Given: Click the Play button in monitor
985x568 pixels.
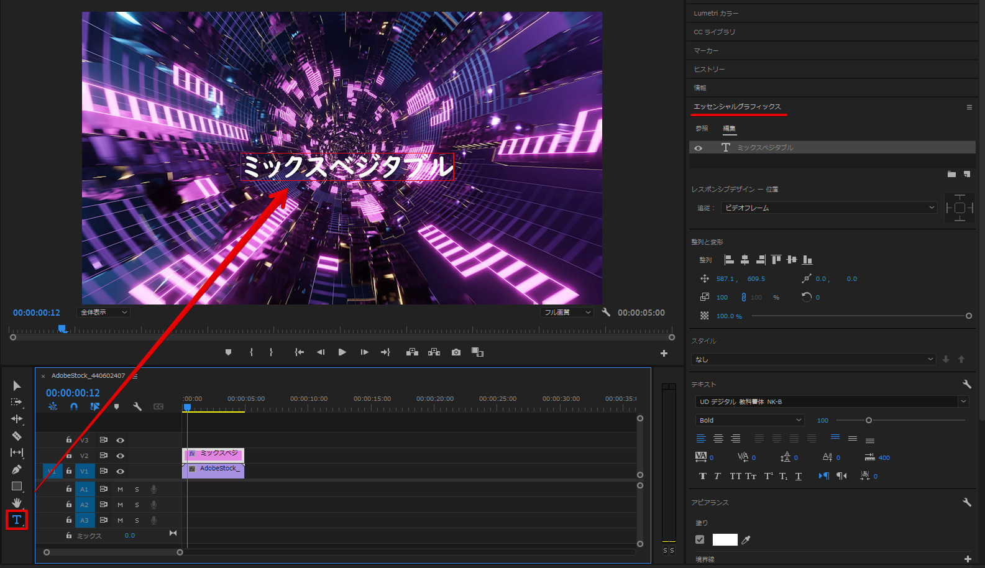Looking at the screenshot, I should (342, 352).
